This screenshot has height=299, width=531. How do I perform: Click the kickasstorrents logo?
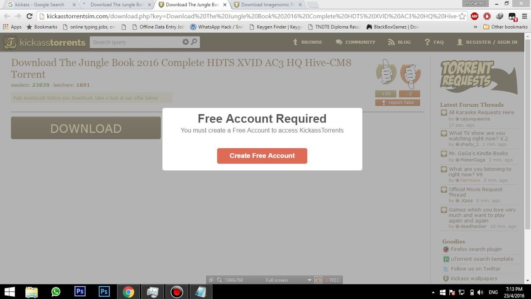44,42
